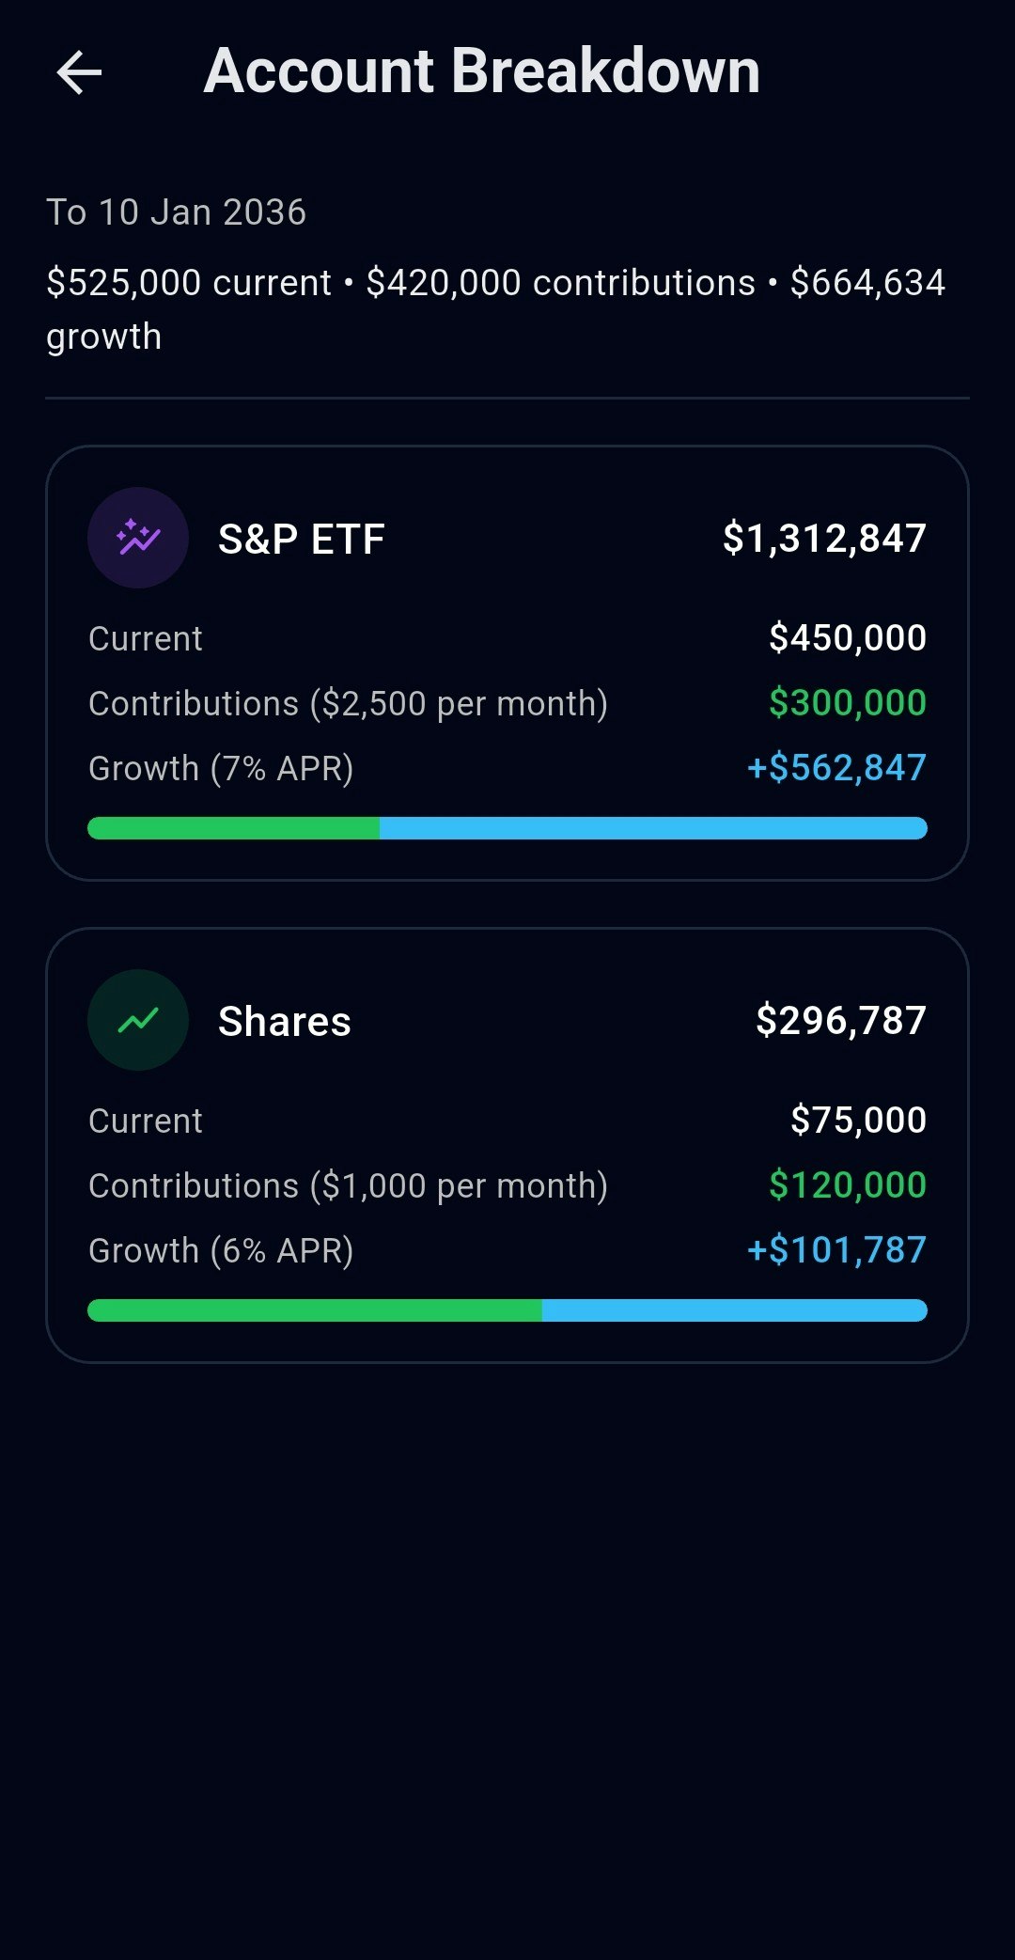The image size is (1015, 1960).
Task: Select the Shares total $296,787
Action: (x=841, y=1021)
